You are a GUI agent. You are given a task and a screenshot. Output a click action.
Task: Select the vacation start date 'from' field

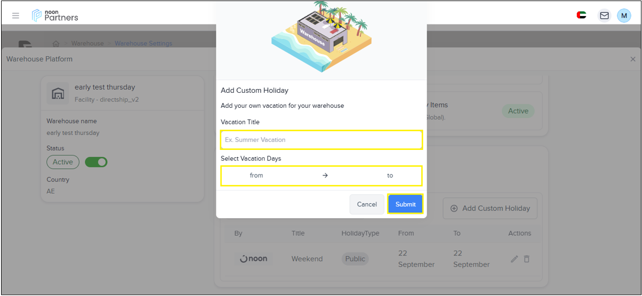[x=256, y=175]
